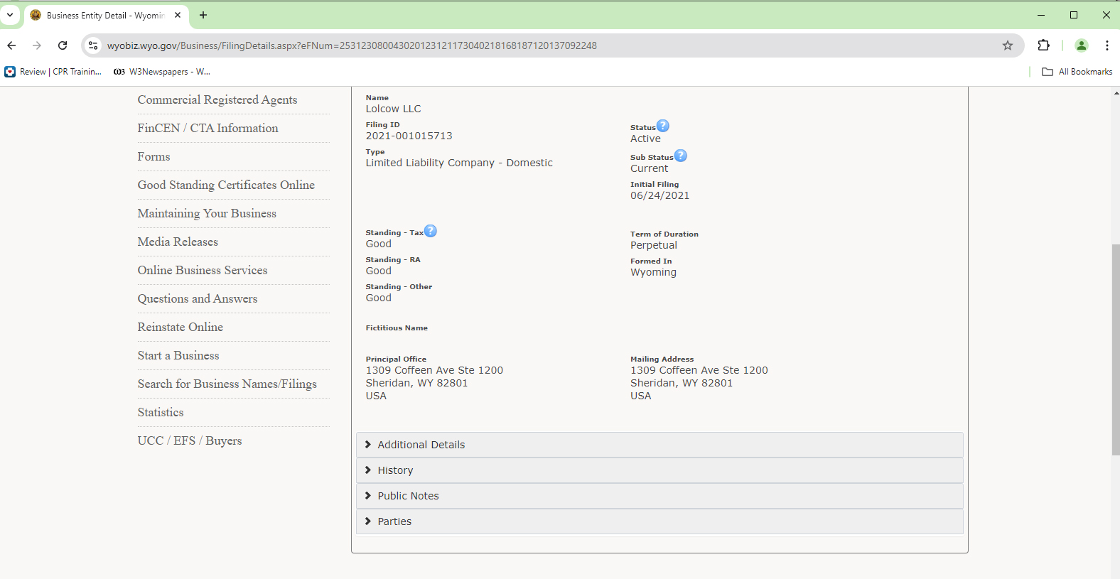
Task: Click the Formed In value Wyoming
Action: click(653, 272)
